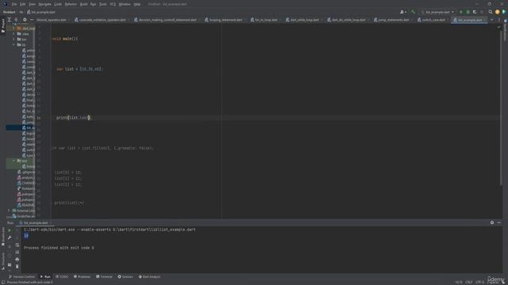Open run configuration wrench in Run panel
Screen dimensions: 508x285
[10, 237]
